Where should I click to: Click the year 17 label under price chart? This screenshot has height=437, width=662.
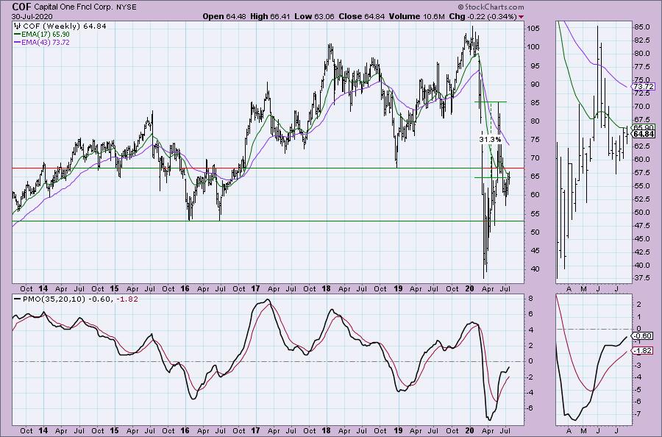pyautogui.click(x=255, y=289)
